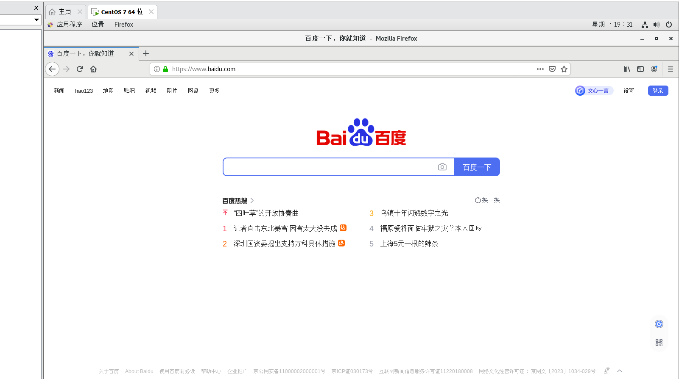Close the CentOS 7 64 位 VM tab

coord(151,12)
